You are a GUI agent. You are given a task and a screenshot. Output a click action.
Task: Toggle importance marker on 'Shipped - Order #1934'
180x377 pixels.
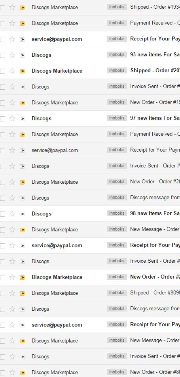(x=22, y=8)
